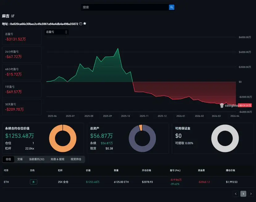Open the 总盈亏 chart dropdown
The image size is (256, 202).
pos(57,32)
